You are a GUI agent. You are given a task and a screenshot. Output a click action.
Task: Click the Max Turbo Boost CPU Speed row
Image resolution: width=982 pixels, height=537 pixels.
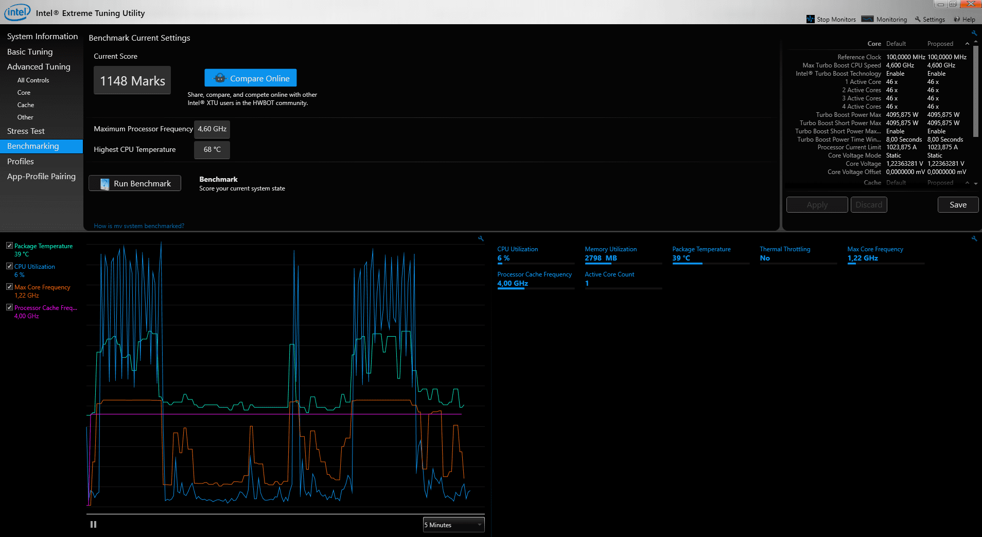pos(879,65)
